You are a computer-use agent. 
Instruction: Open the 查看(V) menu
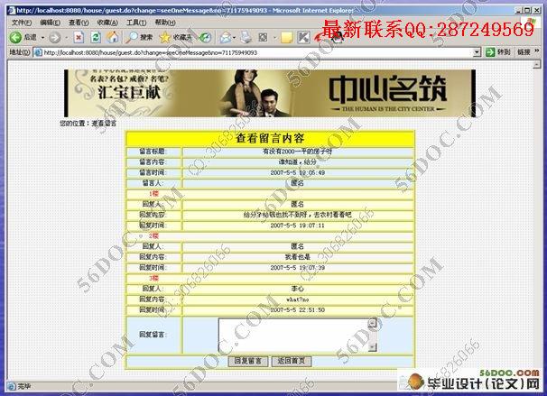click(79, 23)
